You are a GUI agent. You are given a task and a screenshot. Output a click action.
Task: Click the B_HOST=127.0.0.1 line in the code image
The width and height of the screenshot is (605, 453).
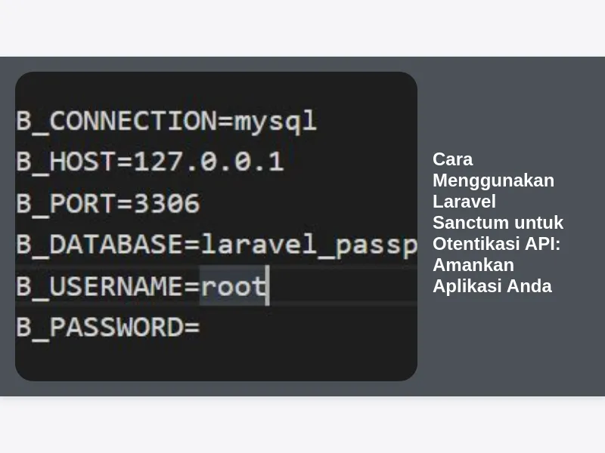[x=150, y=162]
